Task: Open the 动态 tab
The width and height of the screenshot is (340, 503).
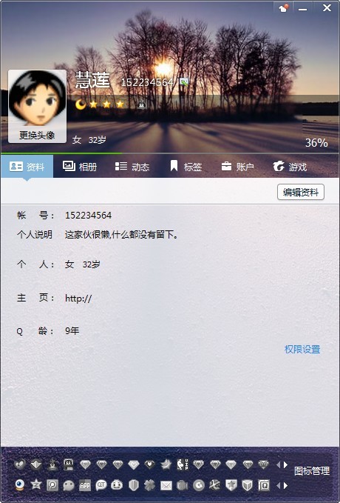Action: 132,167
